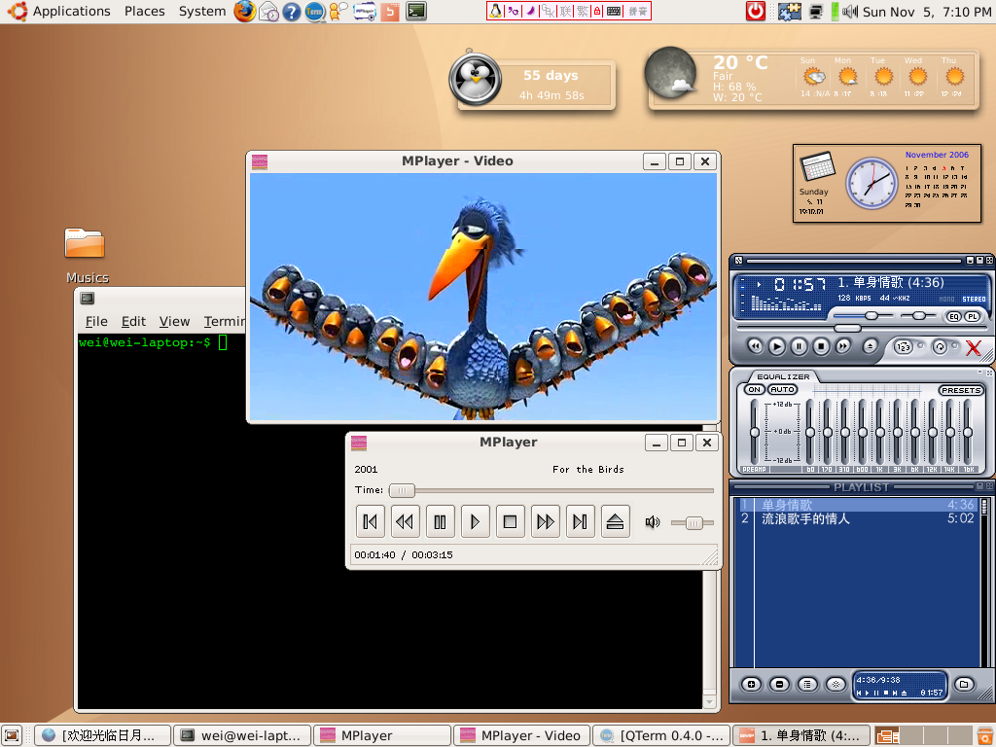The width and height of the screenshot is (996, 747).
Task: Open the Applications menu
Action: coord(71,12)
